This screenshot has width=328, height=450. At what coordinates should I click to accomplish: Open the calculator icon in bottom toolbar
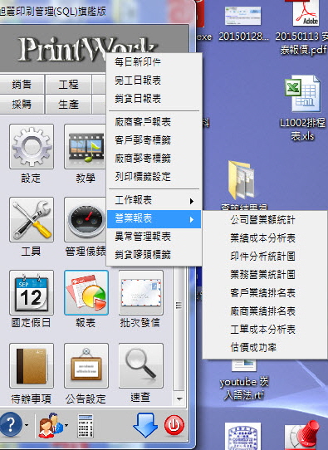click(86, 426)
